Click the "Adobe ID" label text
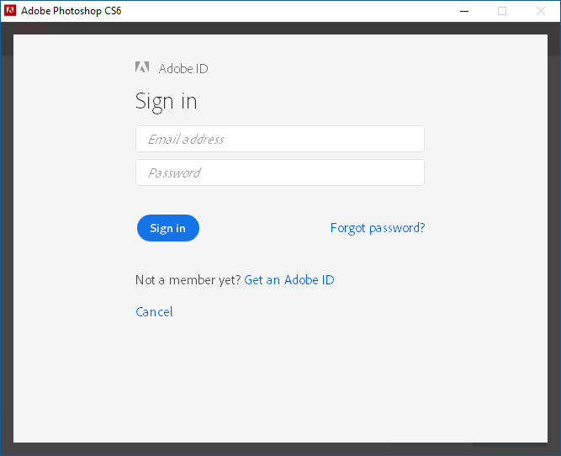 (x=183, y=68)
